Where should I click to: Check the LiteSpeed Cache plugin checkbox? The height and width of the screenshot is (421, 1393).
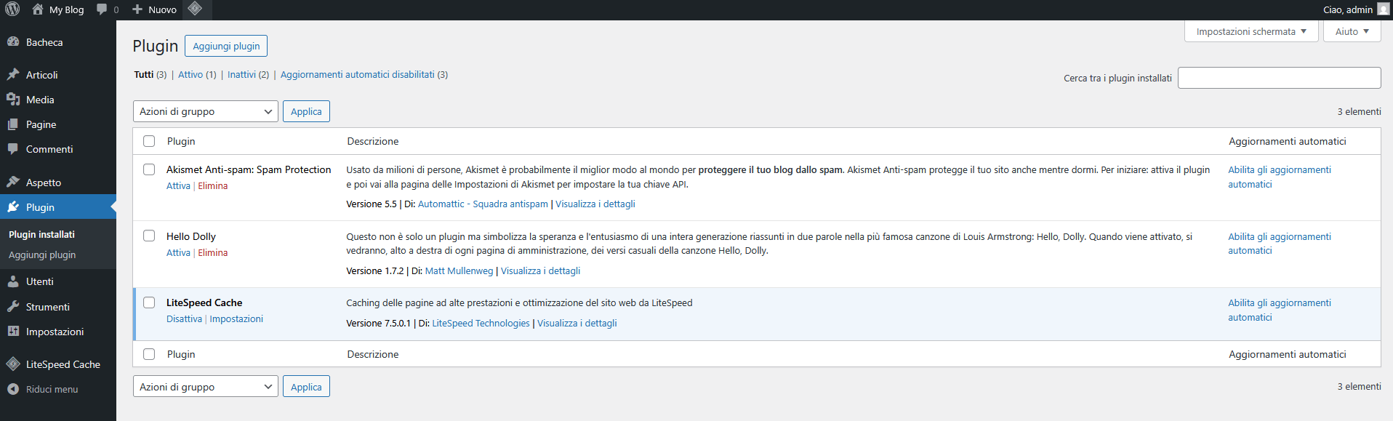coord(149,302)
